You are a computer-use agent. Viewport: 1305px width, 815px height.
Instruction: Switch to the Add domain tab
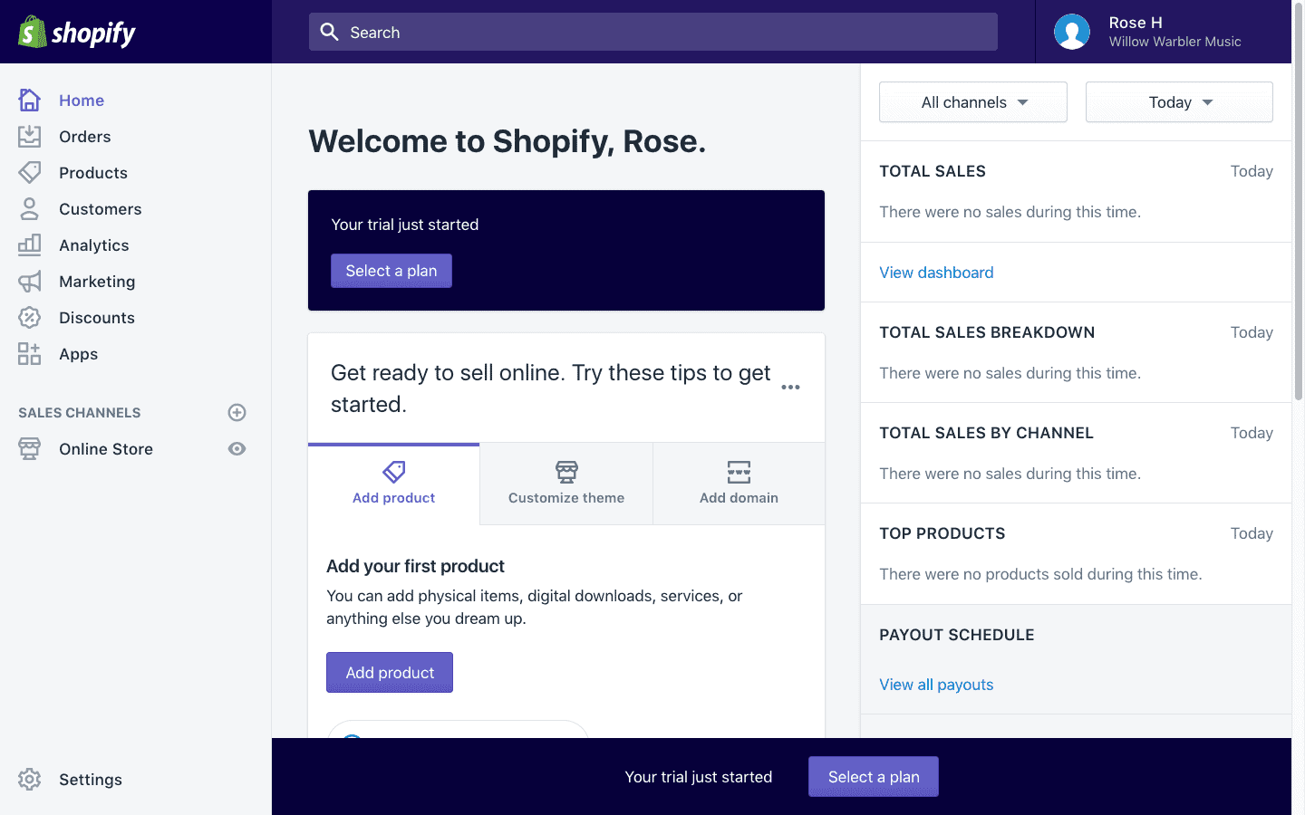(x=739, y=484)
